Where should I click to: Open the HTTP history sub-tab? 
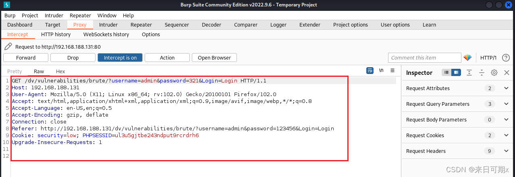pyautogui.click(x=56, y=34)
